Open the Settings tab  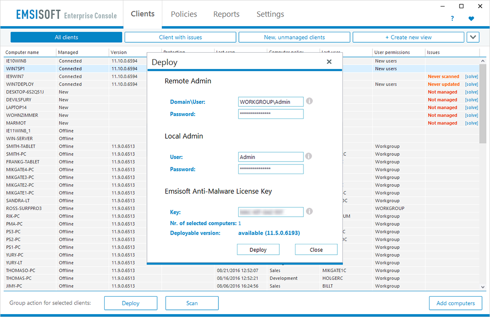(270, 14)
